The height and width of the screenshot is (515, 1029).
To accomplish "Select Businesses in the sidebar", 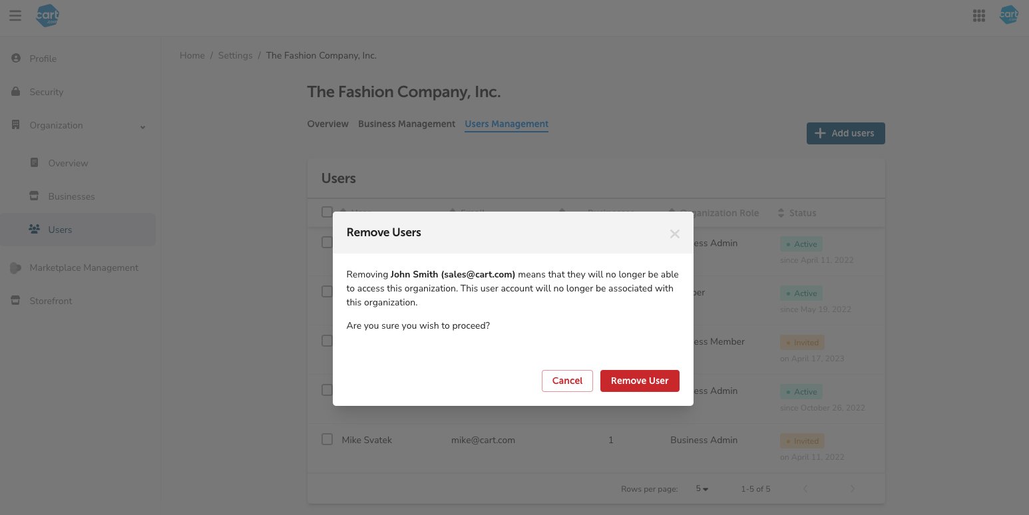I will click(71, 196).
